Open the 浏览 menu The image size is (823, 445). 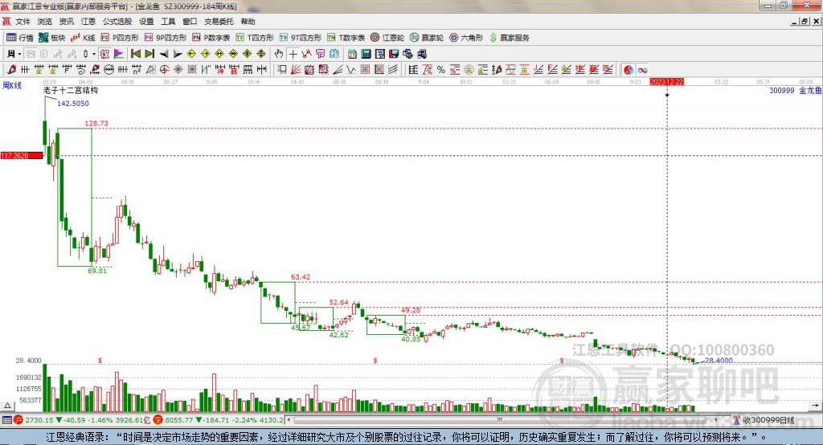click(45, 22)
